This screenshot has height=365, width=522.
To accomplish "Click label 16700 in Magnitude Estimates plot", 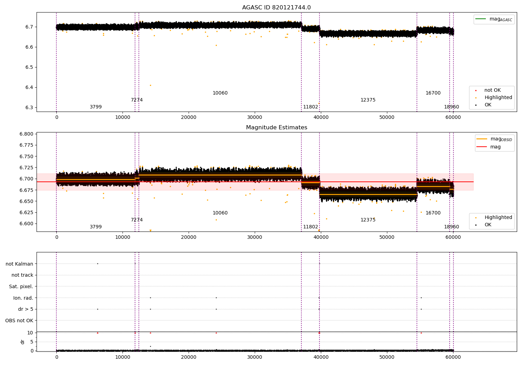I will [433, 213].
